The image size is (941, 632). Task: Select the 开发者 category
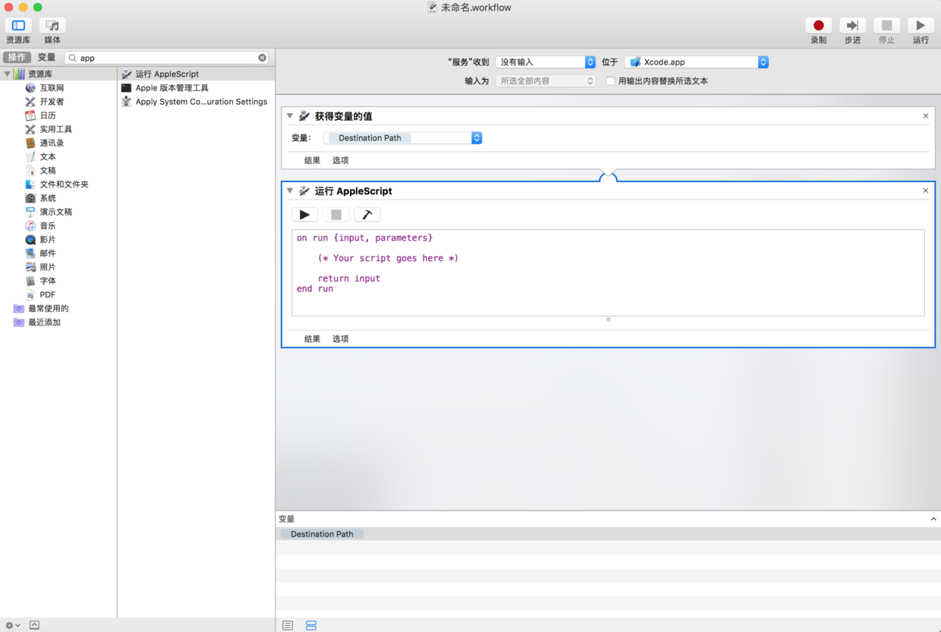[52, 102]
